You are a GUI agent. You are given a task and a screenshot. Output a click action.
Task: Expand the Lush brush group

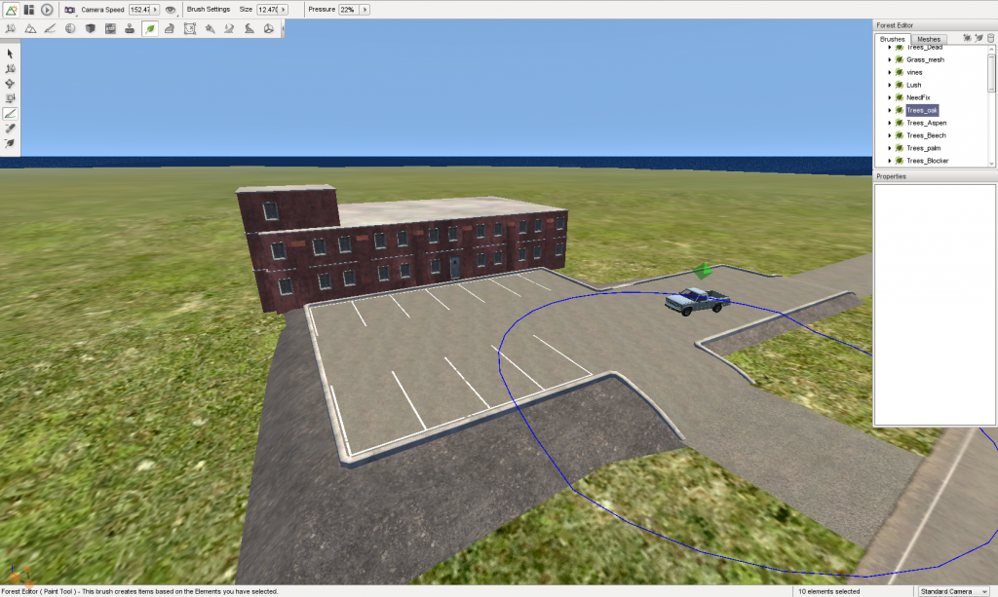[x=890, y=85]
